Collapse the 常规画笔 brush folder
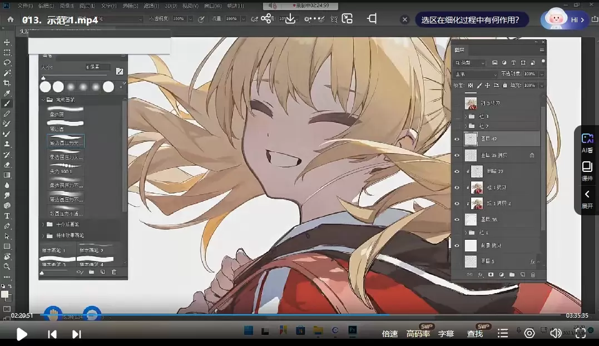 pyautogui.click(x=43, y=100)
